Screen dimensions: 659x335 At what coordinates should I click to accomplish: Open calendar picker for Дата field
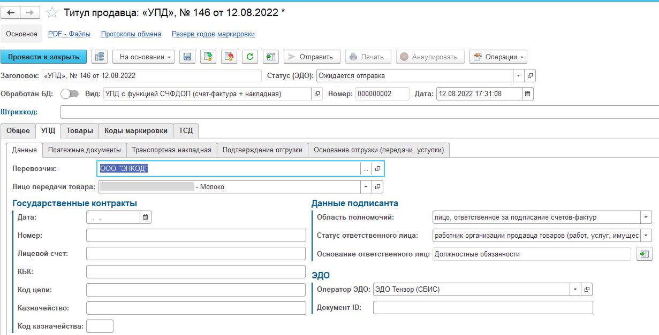[527, 94]
